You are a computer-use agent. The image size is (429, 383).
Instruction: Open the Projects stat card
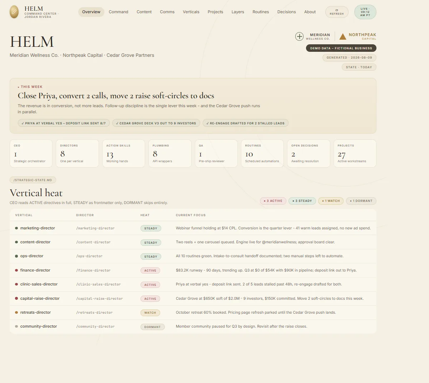pyautogui.click(x=355, y=153)
